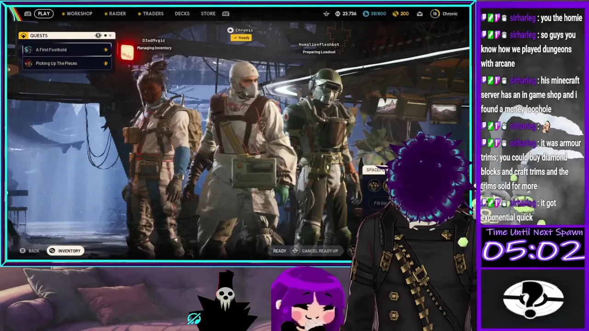Click the RB bumper icon

(225, 14)
